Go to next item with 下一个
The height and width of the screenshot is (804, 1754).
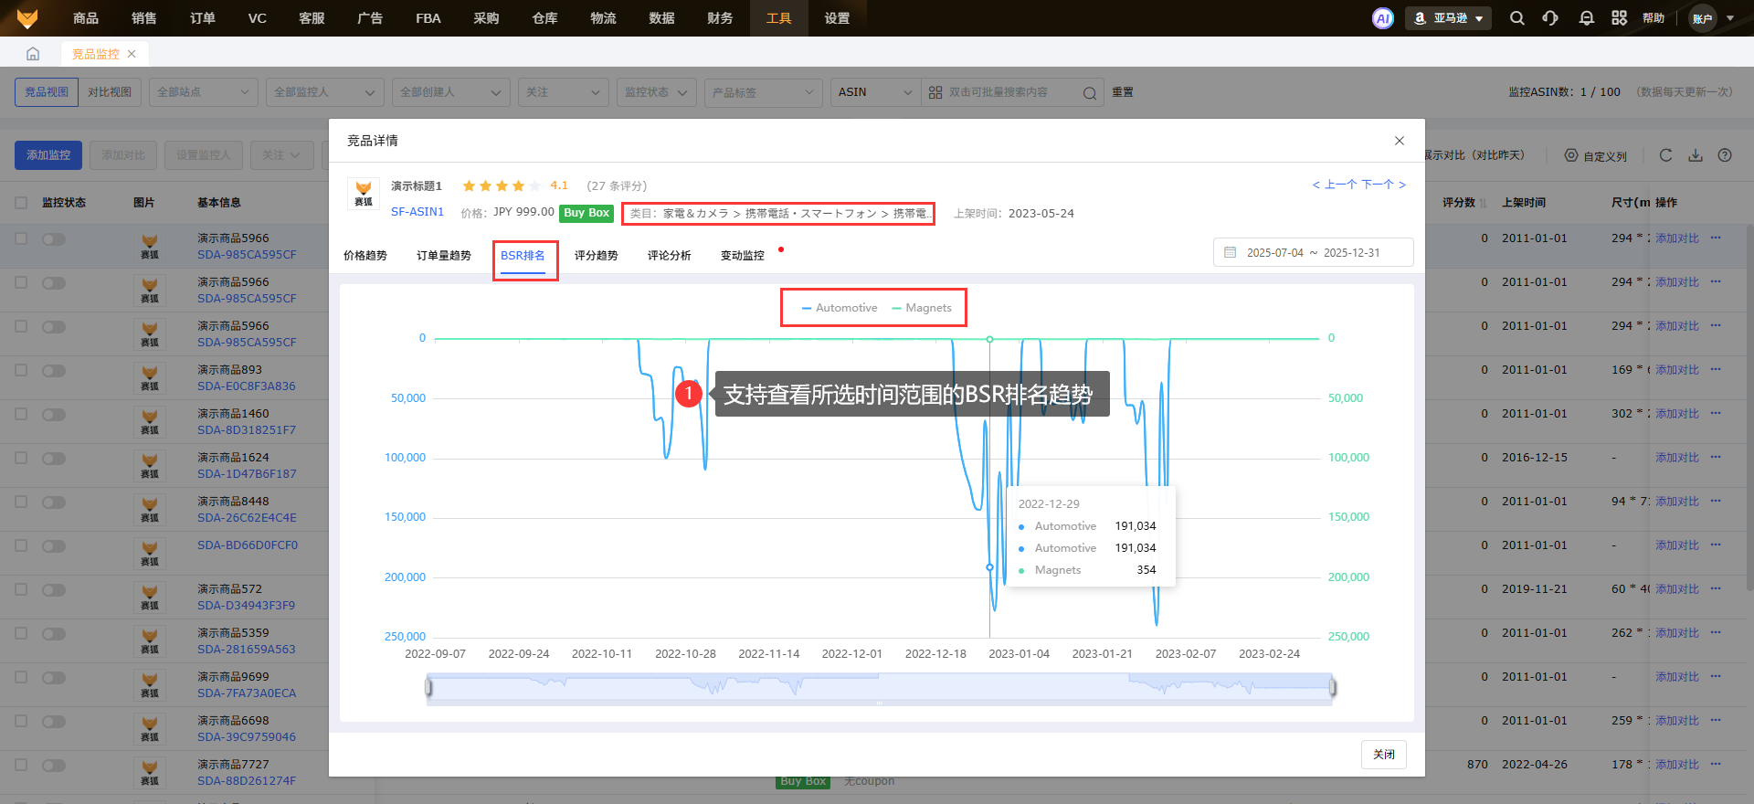pyautogui.click(x=1383, y=185)
